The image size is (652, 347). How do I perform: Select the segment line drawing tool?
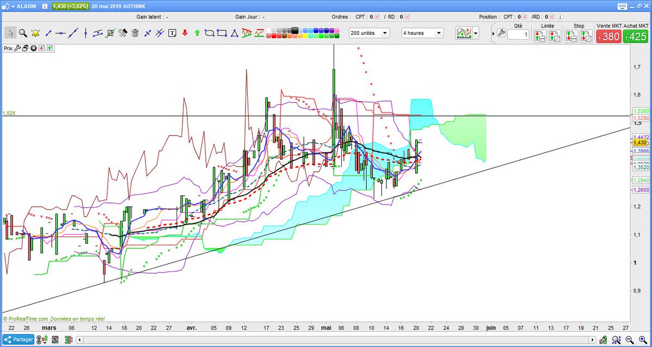pyautogui.click(x=48, y=33)
